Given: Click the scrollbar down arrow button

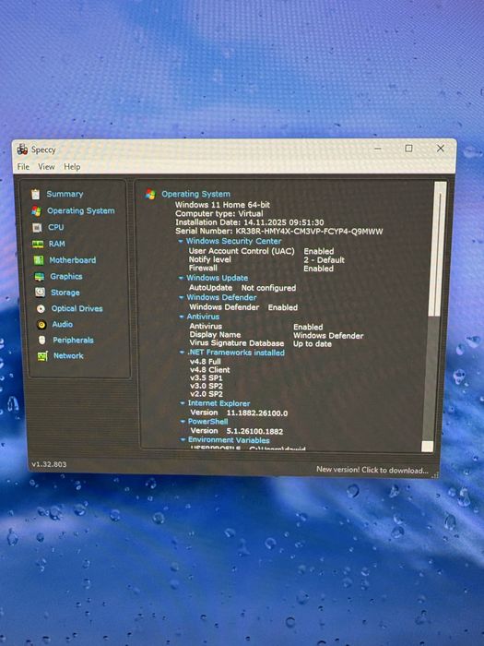Looking at the screenshot, I should 428,447.
